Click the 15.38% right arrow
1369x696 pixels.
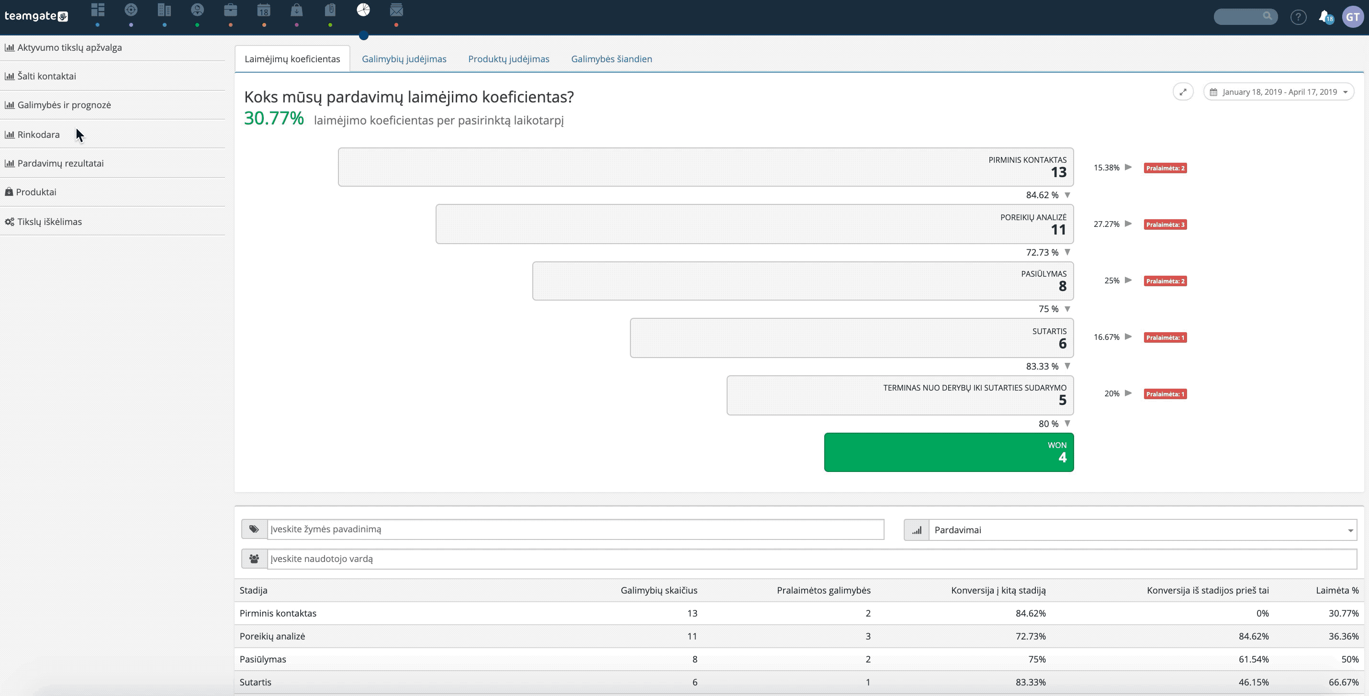point(1128,167)
